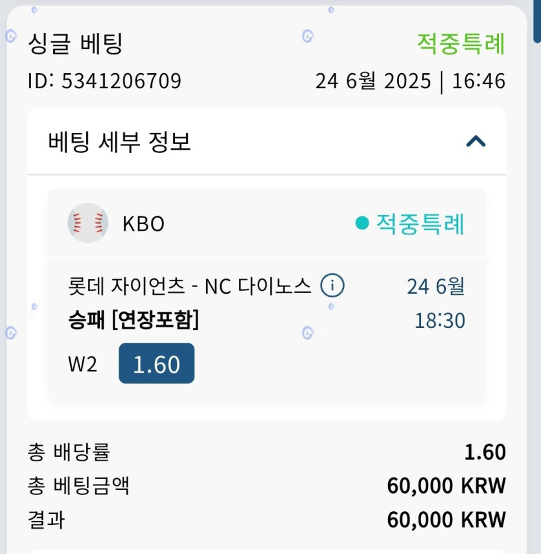Click the 베팅 세부 정보 header text
The image size is (541, 554).
click(120, 141)
